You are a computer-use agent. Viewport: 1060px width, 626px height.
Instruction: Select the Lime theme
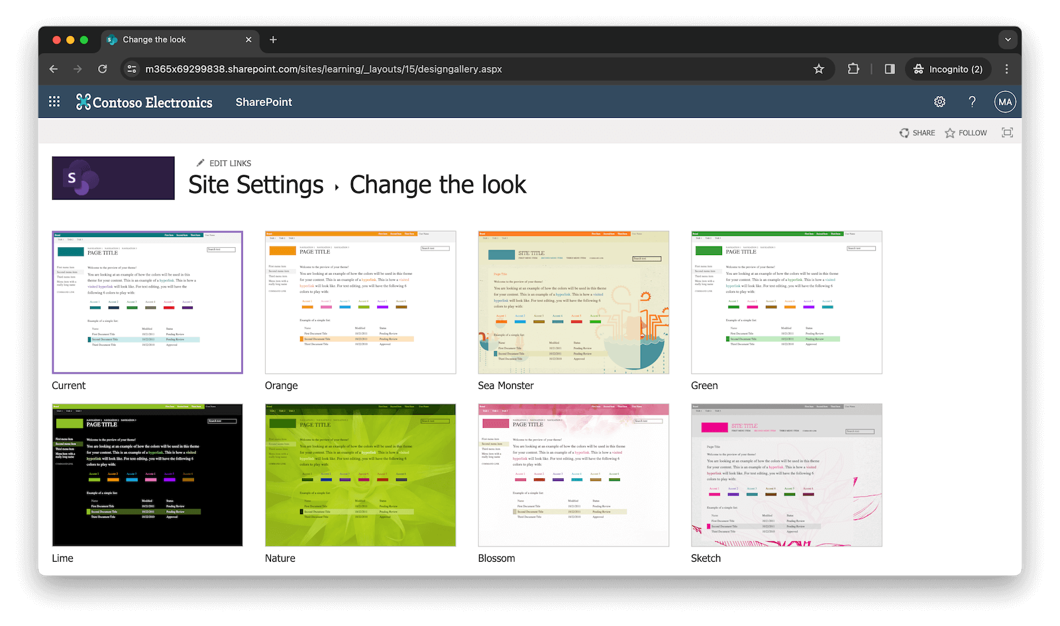[147, 475]
